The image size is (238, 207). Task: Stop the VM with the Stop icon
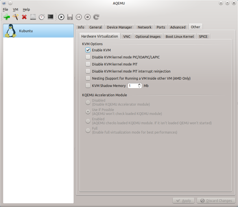point(88,17)
